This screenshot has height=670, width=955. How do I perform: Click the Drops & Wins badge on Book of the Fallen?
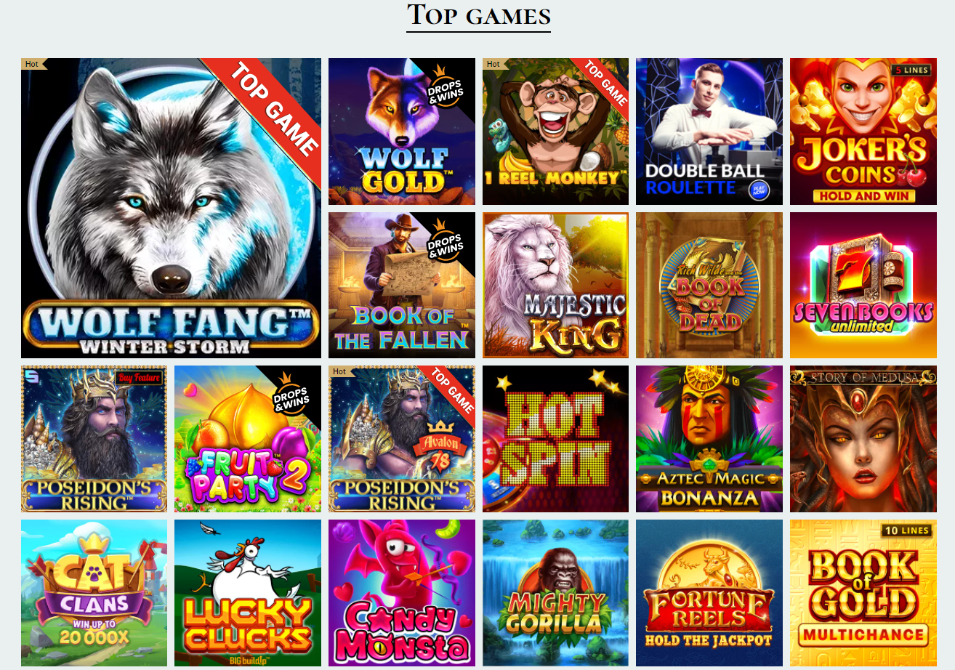pos(446,241)
